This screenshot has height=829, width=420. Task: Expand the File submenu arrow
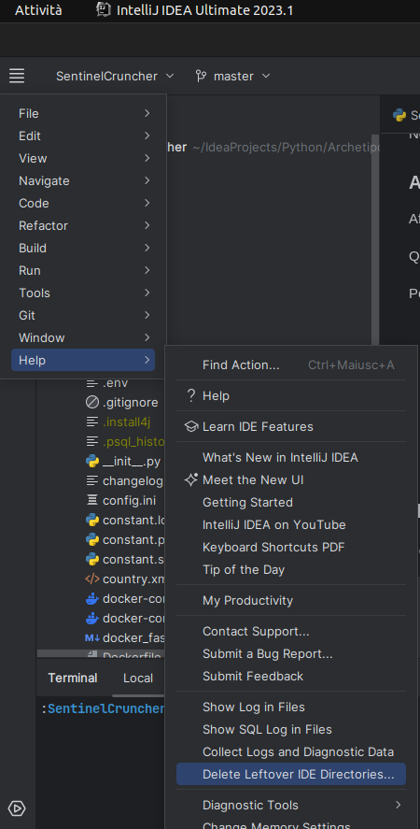click(147, 113)
